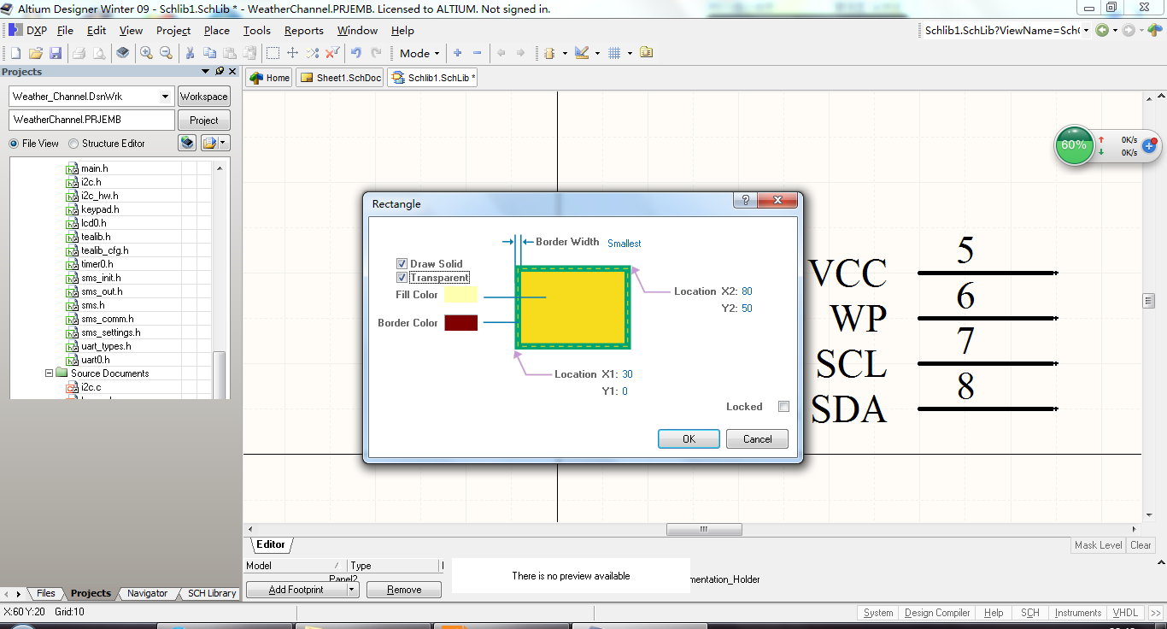The height and width of the screenshot is (629, 1167).
Task: Switch to the Home tab
Action: click(x=269, y=78)
